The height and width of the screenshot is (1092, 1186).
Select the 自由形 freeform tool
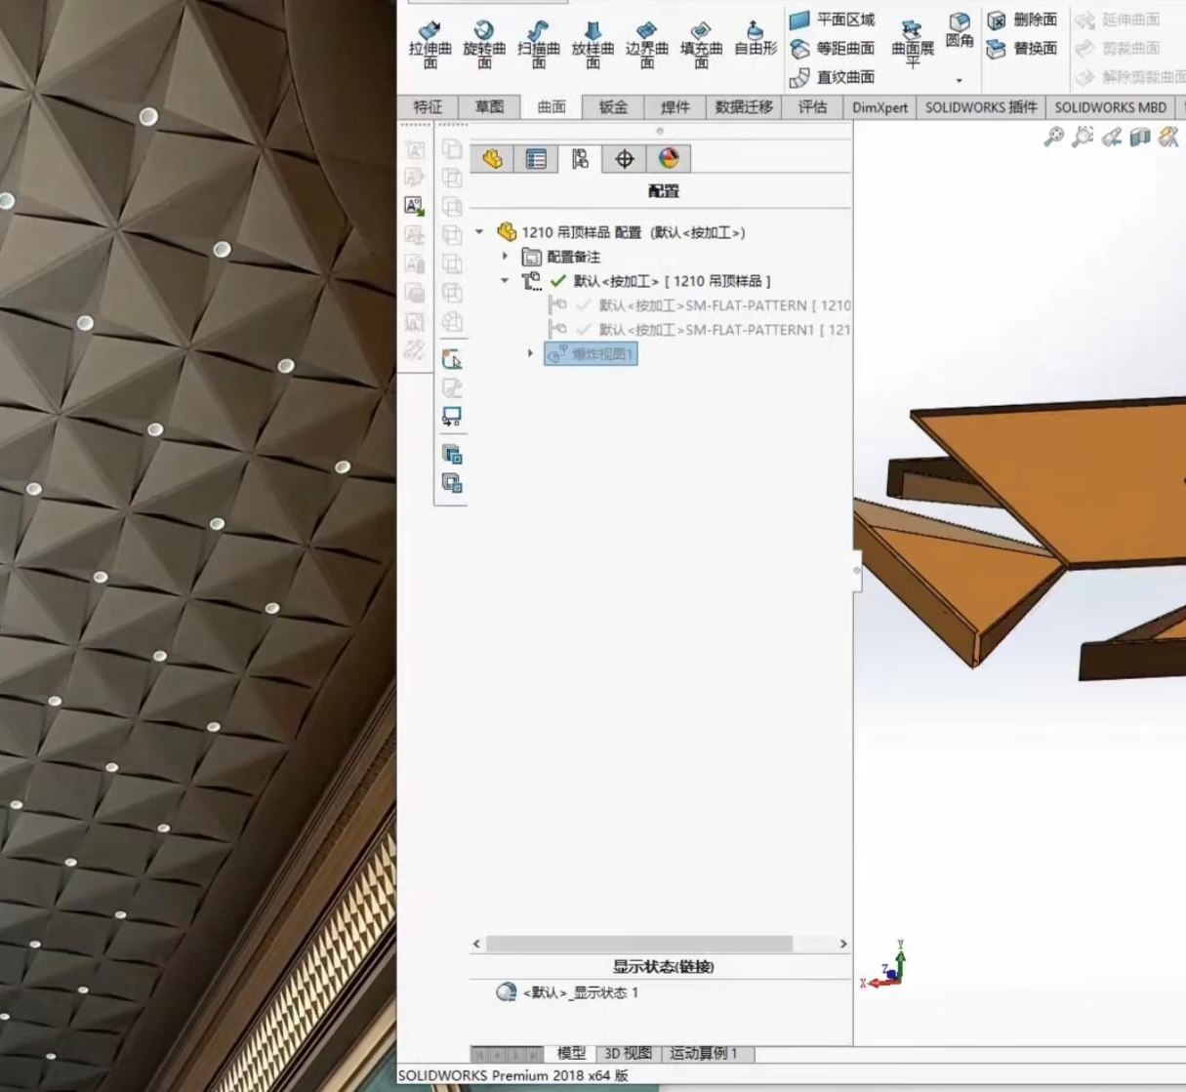click(755, 39)
